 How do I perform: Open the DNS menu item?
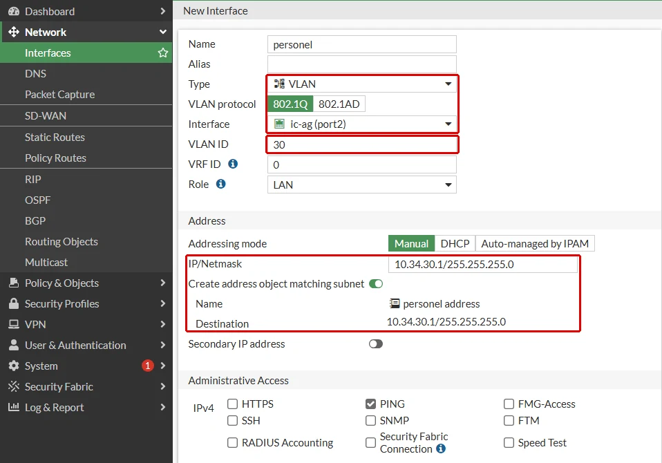86,73
